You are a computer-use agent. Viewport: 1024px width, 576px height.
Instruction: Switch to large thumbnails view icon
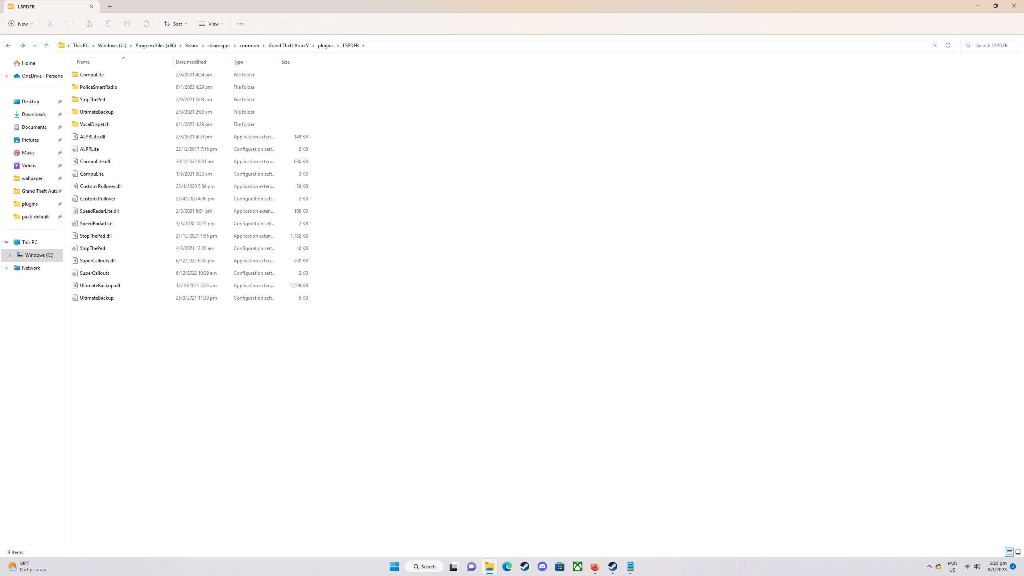click(1018, 552)
